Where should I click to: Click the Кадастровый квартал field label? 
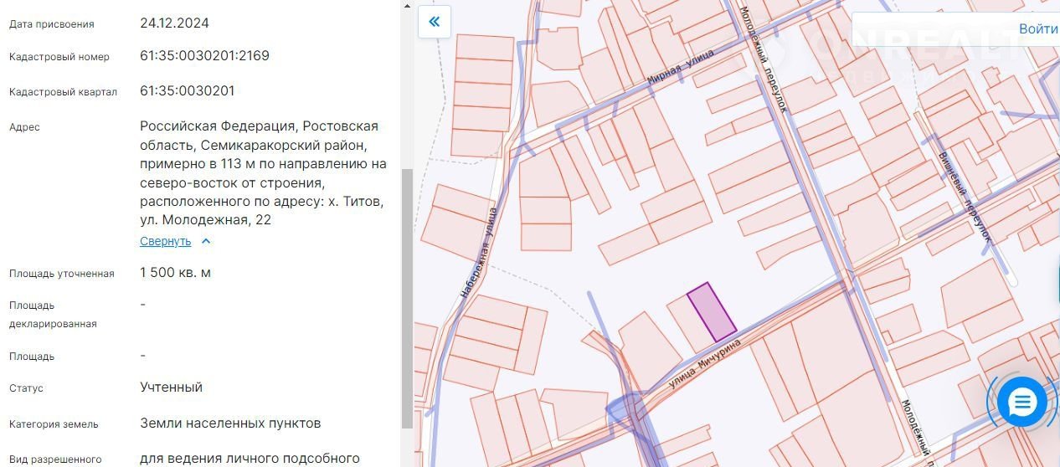63,92
